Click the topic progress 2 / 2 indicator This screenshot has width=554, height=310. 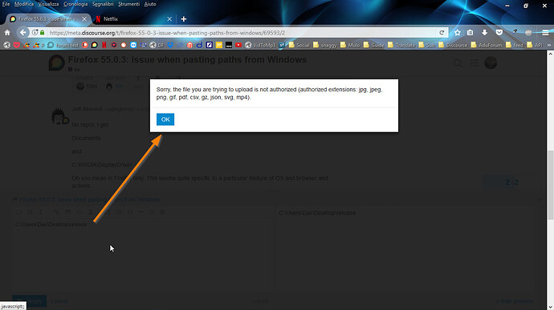511,183
